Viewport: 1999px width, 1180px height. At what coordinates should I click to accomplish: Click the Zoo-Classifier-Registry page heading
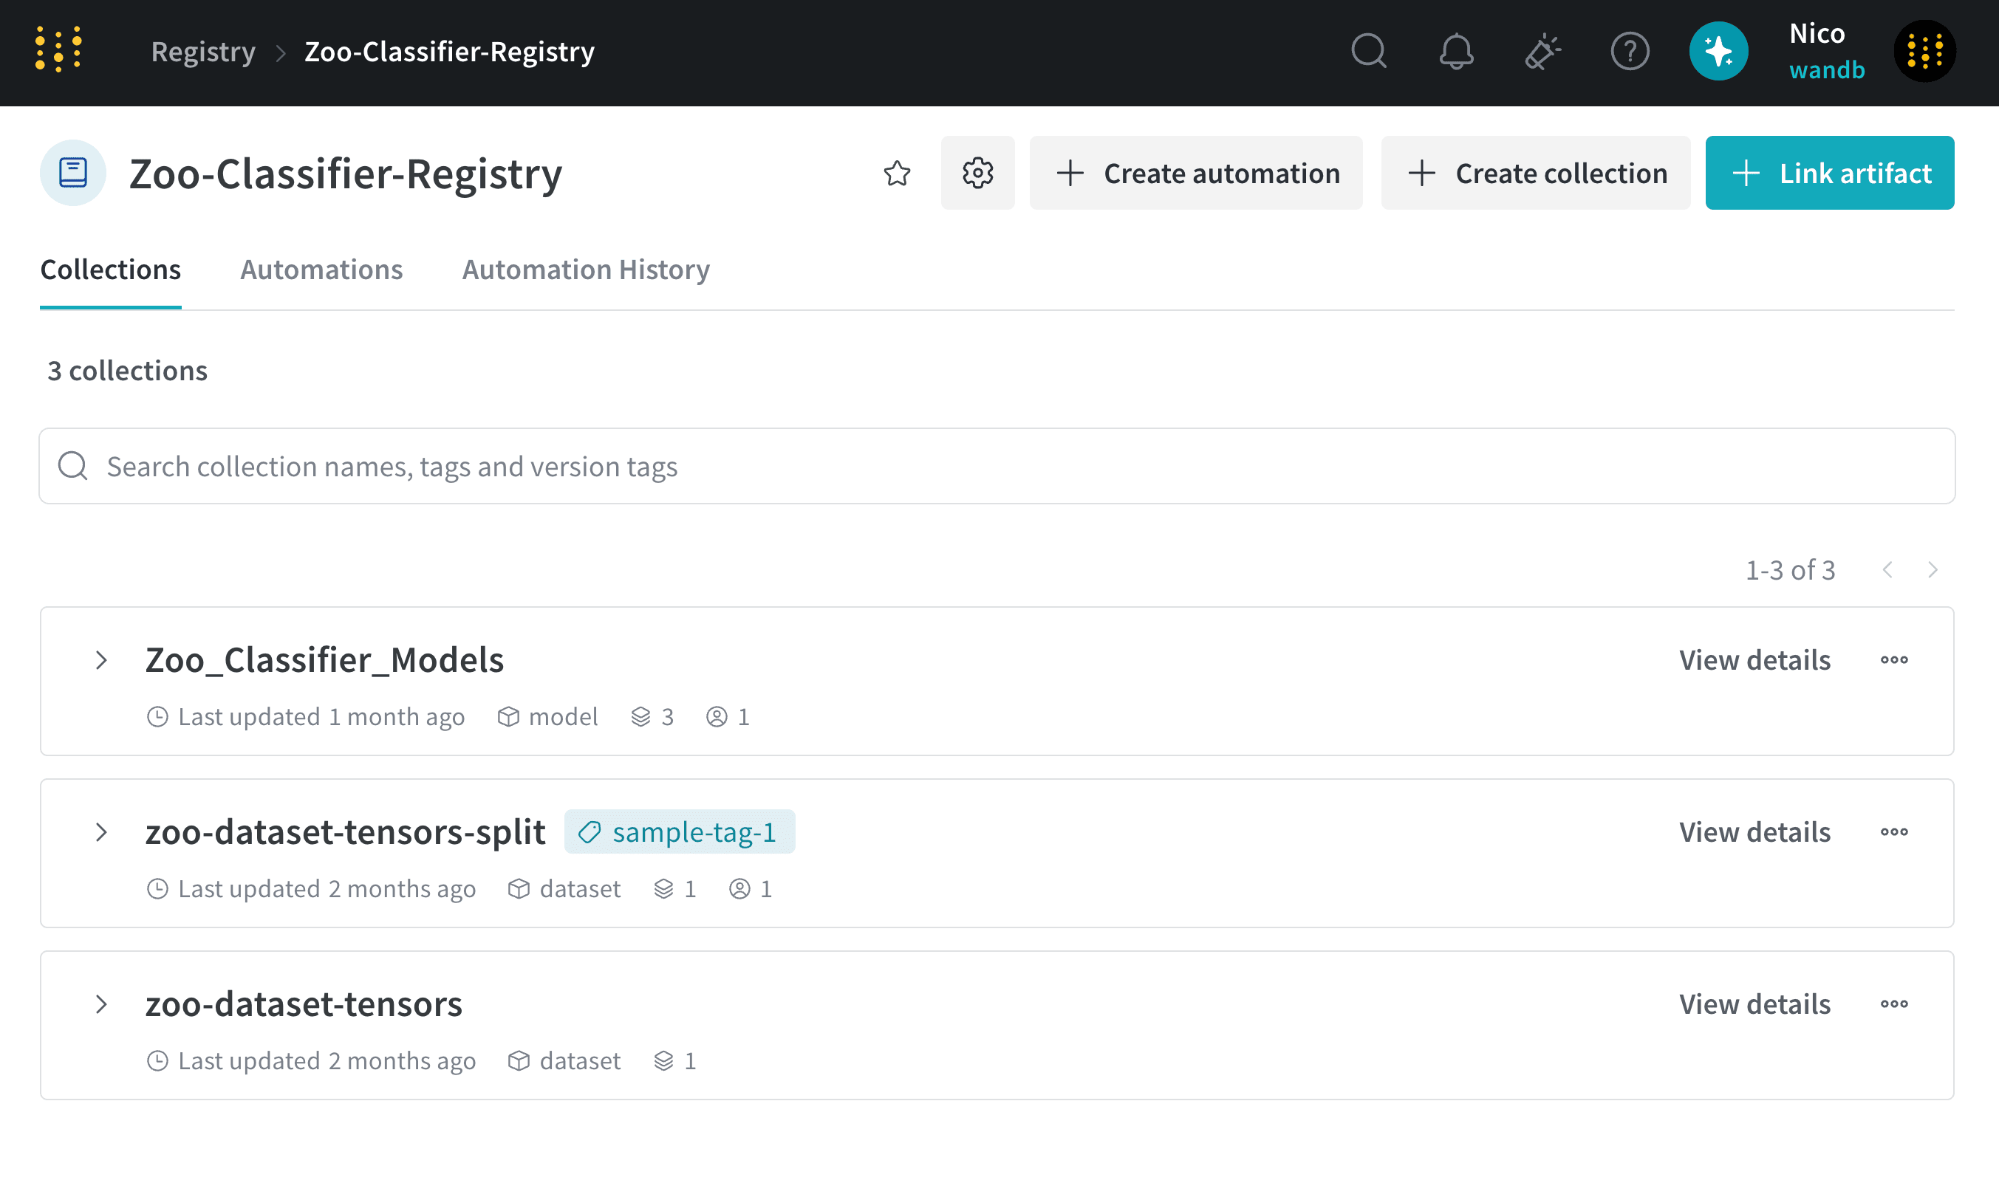345,174
